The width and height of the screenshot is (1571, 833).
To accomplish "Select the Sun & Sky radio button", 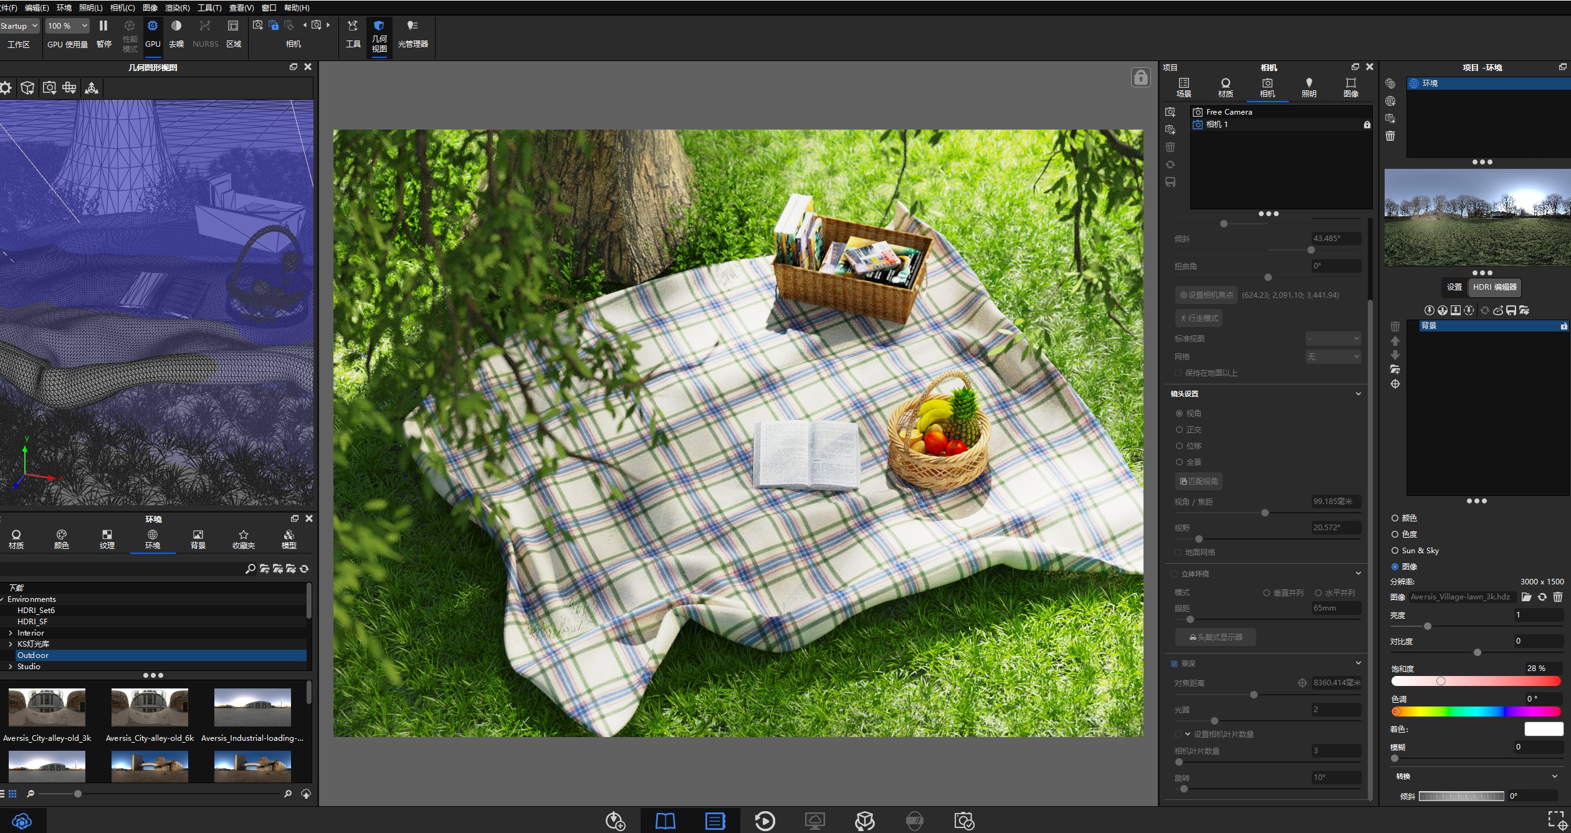I will pyautogui.click(x=1395, y=550).
